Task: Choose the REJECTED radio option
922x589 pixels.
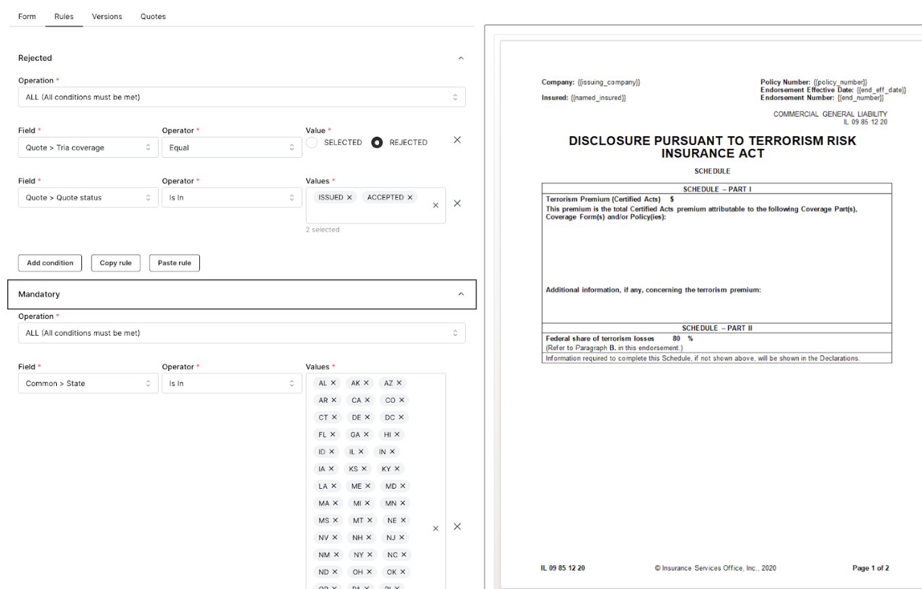Action: pos(378,142)
